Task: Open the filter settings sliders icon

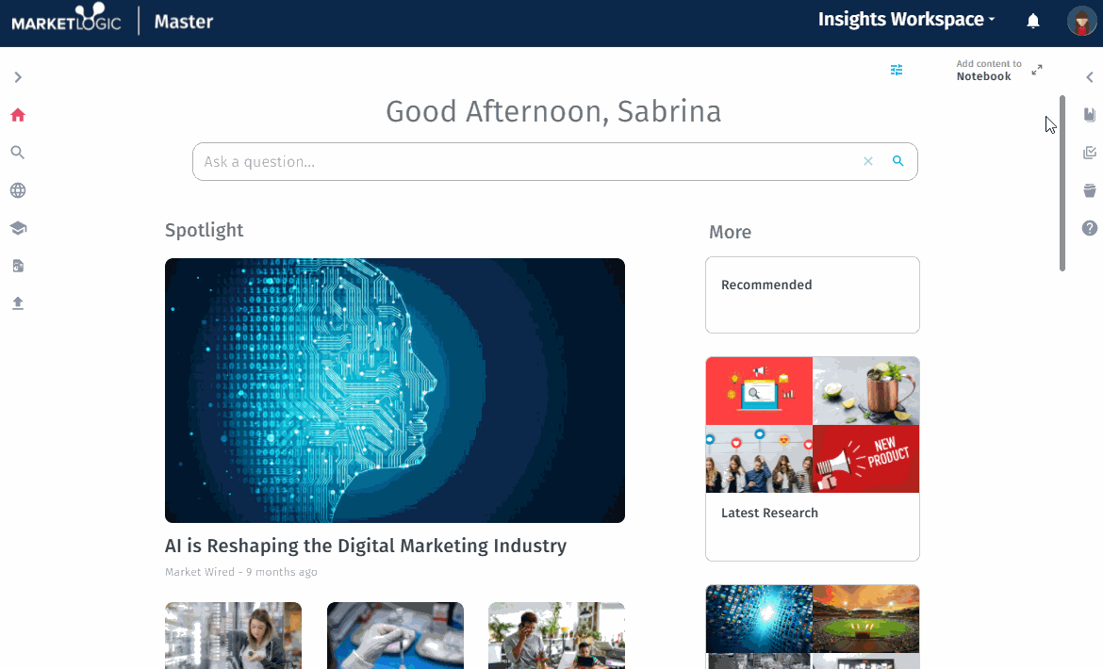Action: tap(897, 70)
